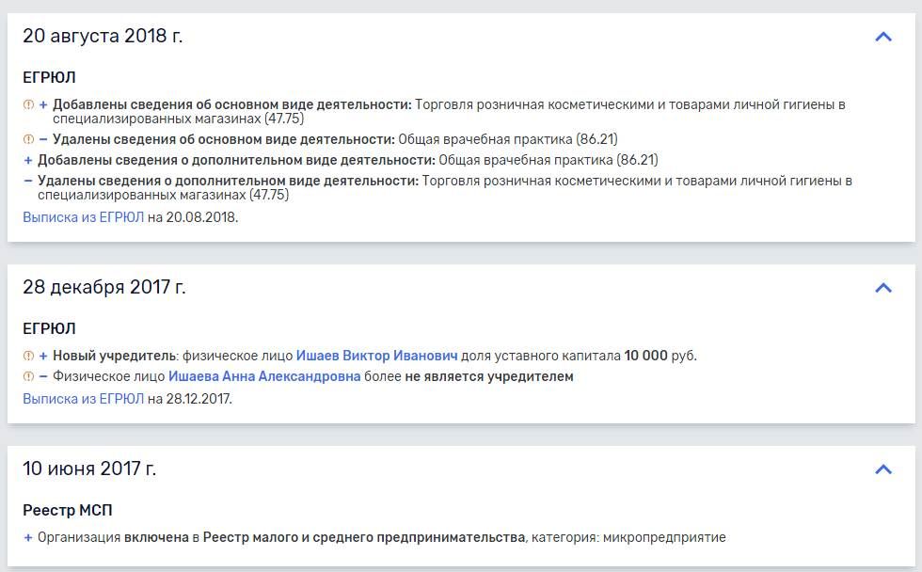
Task: Click plus icon of added additional activity
Action: (x=27, y=161)
